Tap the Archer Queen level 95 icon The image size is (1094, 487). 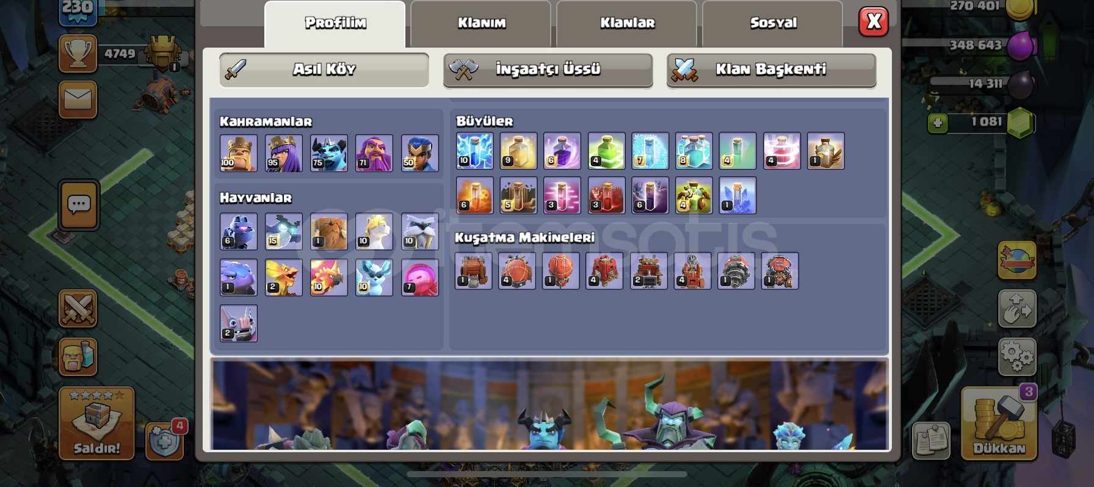(x=284, y=153)
